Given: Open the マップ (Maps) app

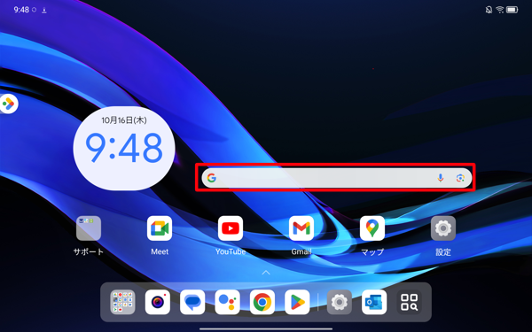Looking at the screenshot, I should pyautogui.click(x=372, y=228).
